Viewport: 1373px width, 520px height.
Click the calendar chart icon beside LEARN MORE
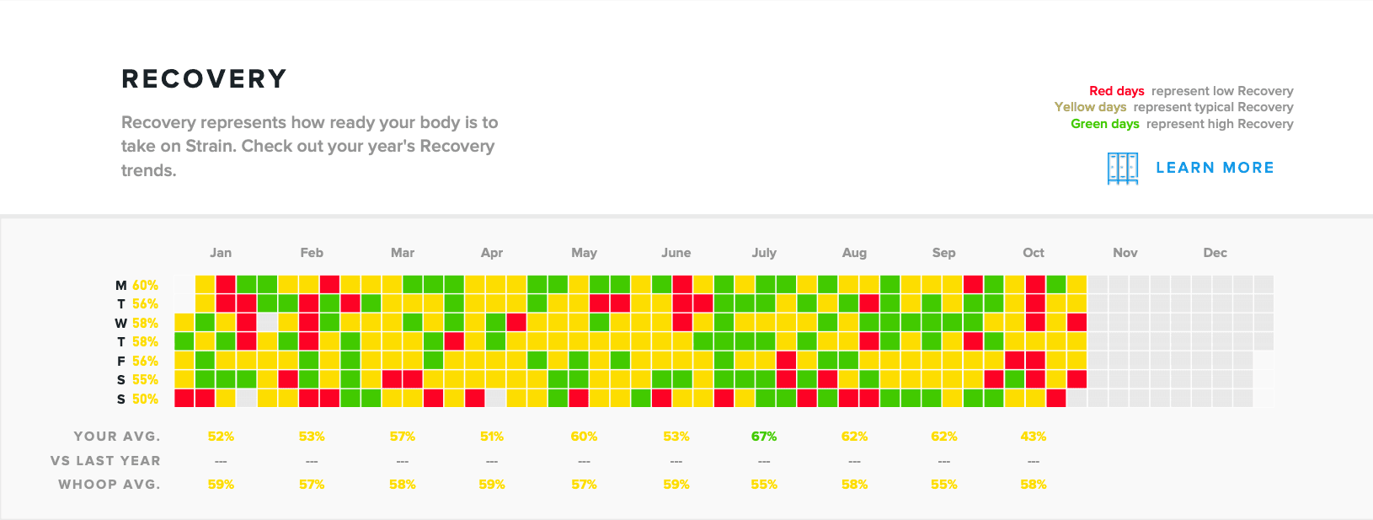coord(1122,167)
